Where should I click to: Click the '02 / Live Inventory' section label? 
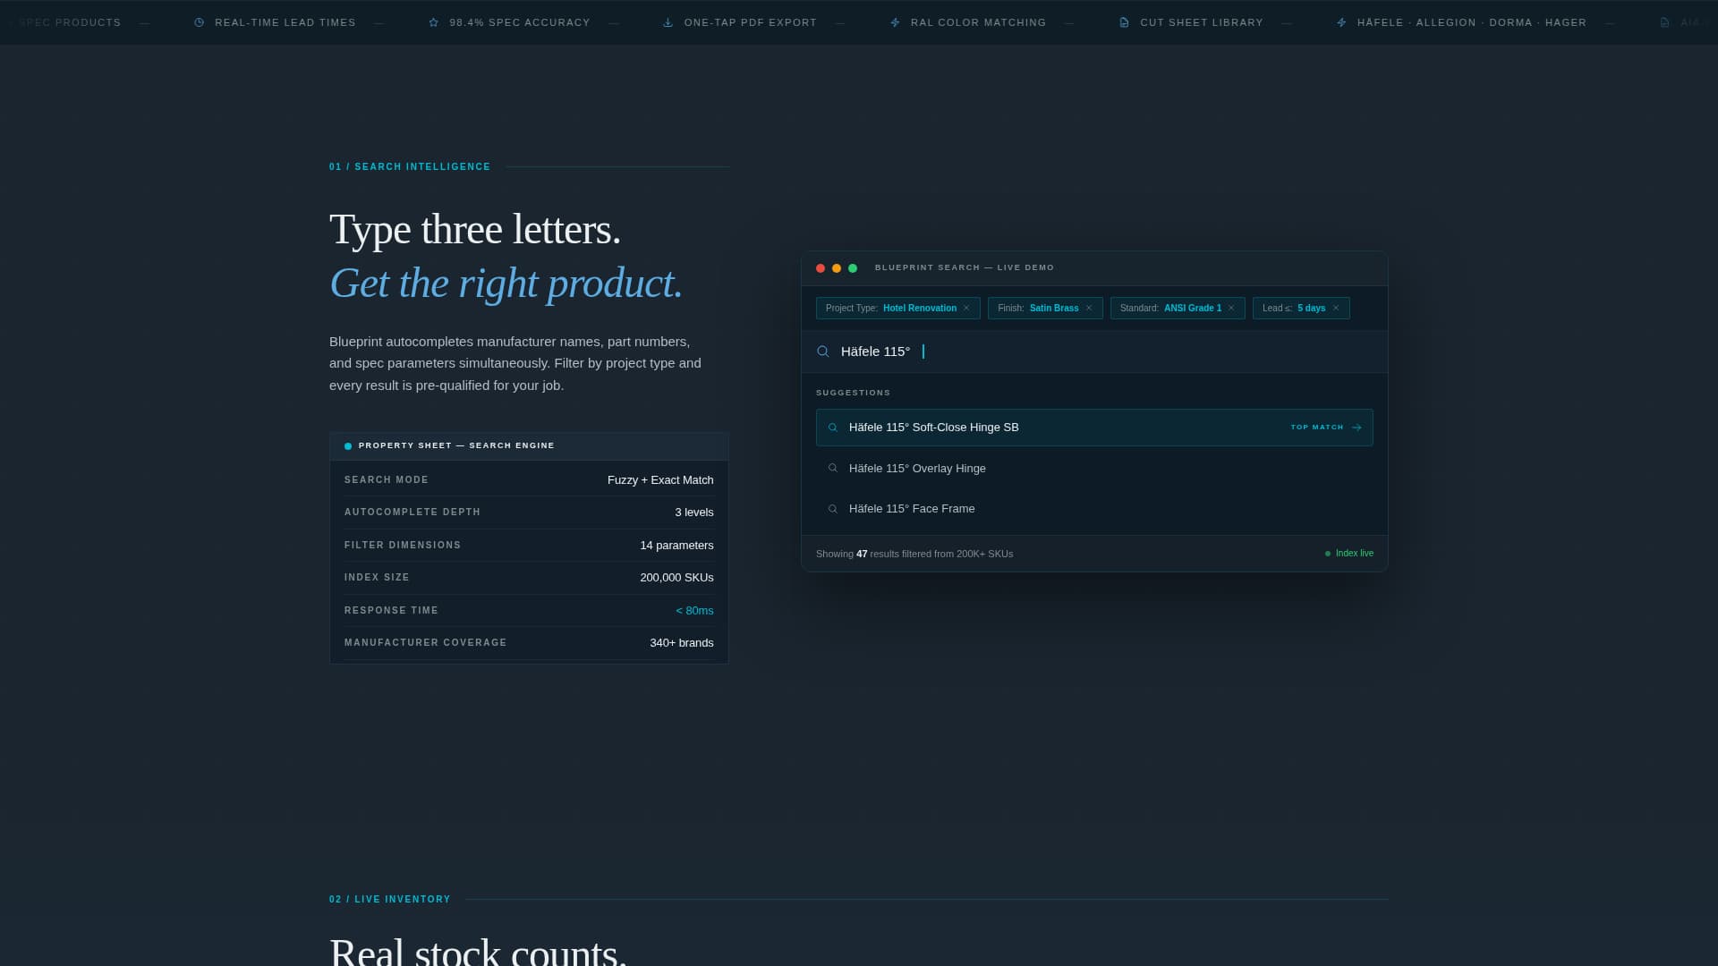coord(390,900)
